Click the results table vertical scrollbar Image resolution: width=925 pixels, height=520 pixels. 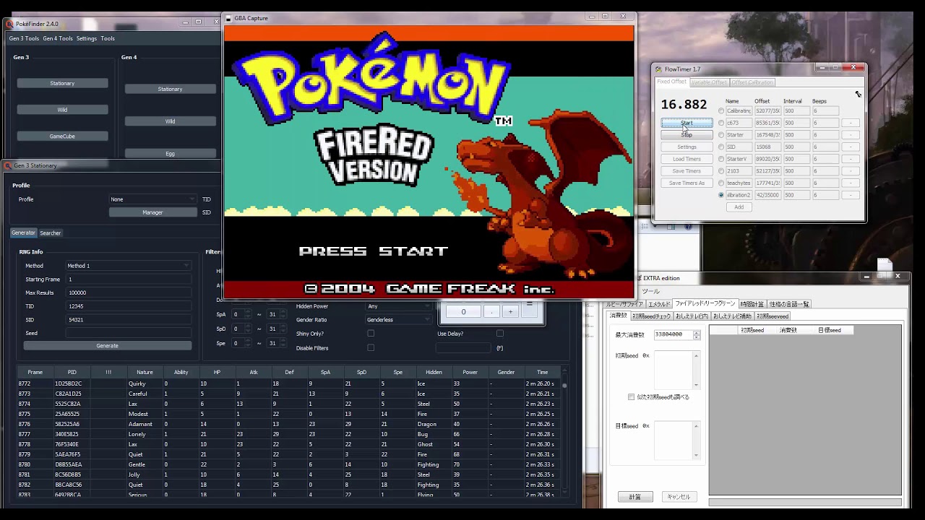click(x=564, y=432)
